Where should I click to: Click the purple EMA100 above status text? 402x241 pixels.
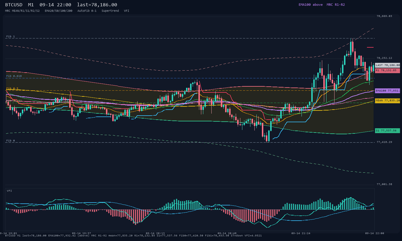pyautogui.click(x=310, y=5)
